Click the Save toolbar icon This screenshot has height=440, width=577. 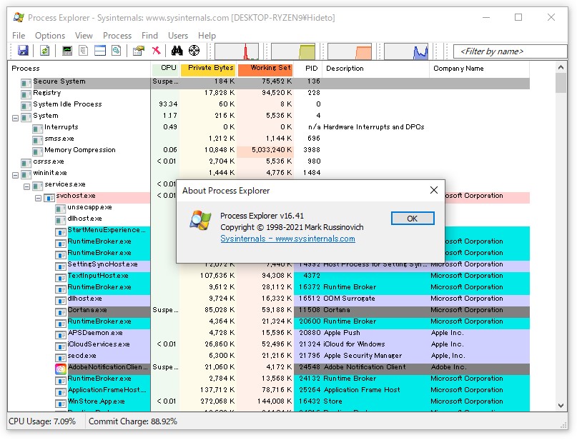coord(24,50)
